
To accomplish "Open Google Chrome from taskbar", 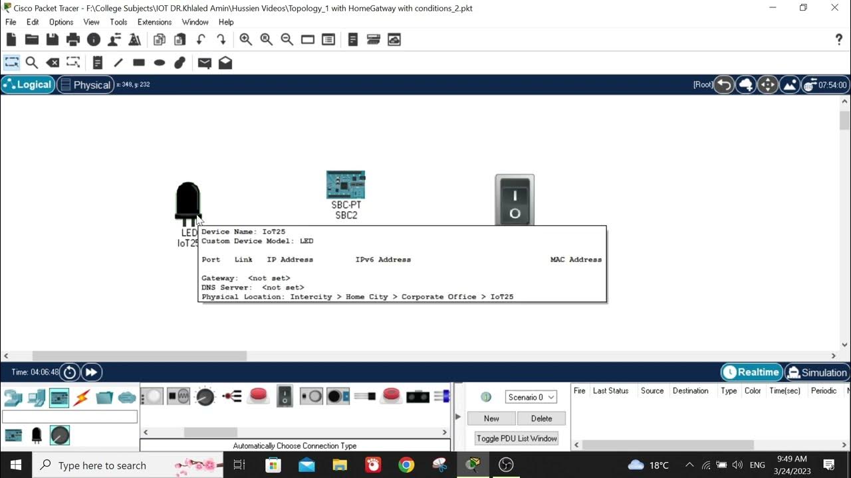I will tap(406, 465).
